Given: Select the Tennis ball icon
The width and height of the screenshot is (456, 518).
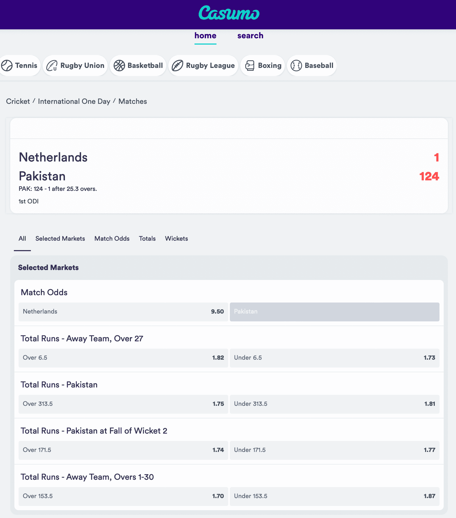Looking at the screenshot, I should pyautogui.click(x=7, y=66).
